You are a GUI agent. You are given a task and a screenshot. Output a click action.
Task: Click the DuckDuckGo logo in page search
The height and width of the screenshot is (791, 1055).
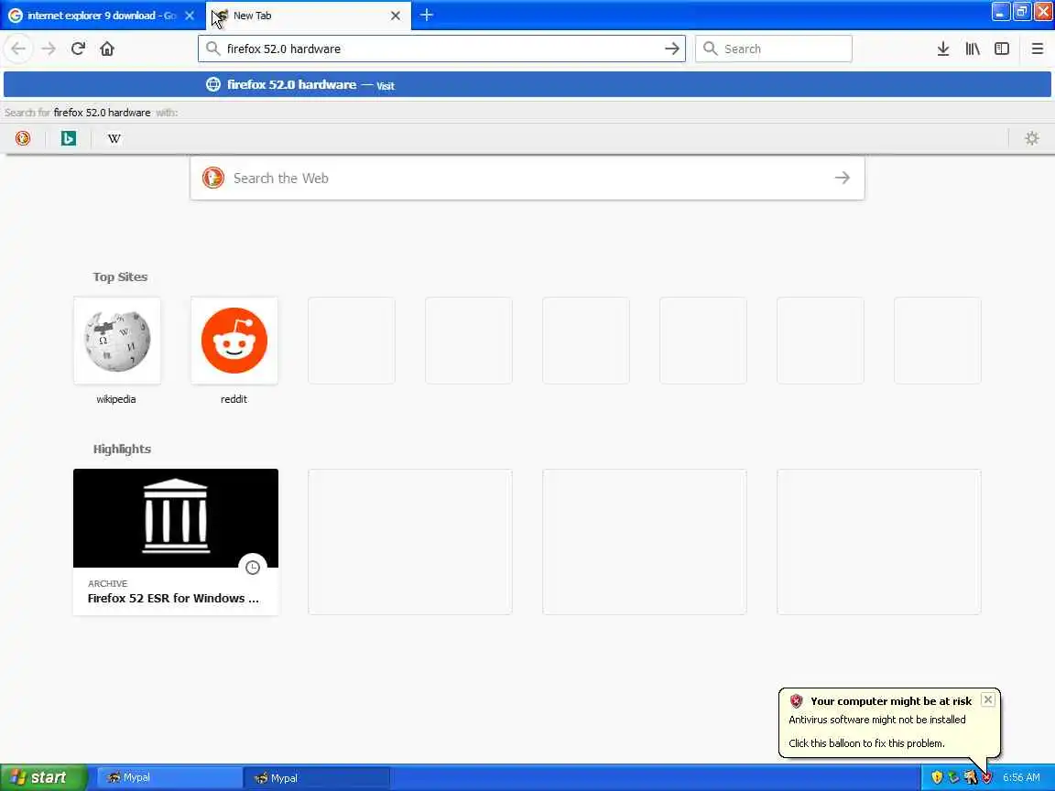(213, 178)
